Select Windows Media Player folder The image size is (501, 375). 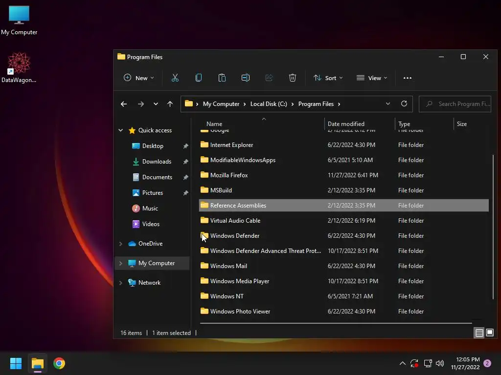point(344,281)
